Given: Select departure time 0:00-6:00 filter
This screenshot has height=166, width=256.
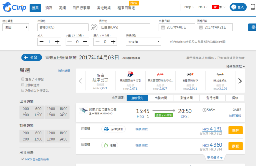Looking at the screenshot, I should 25,112.
